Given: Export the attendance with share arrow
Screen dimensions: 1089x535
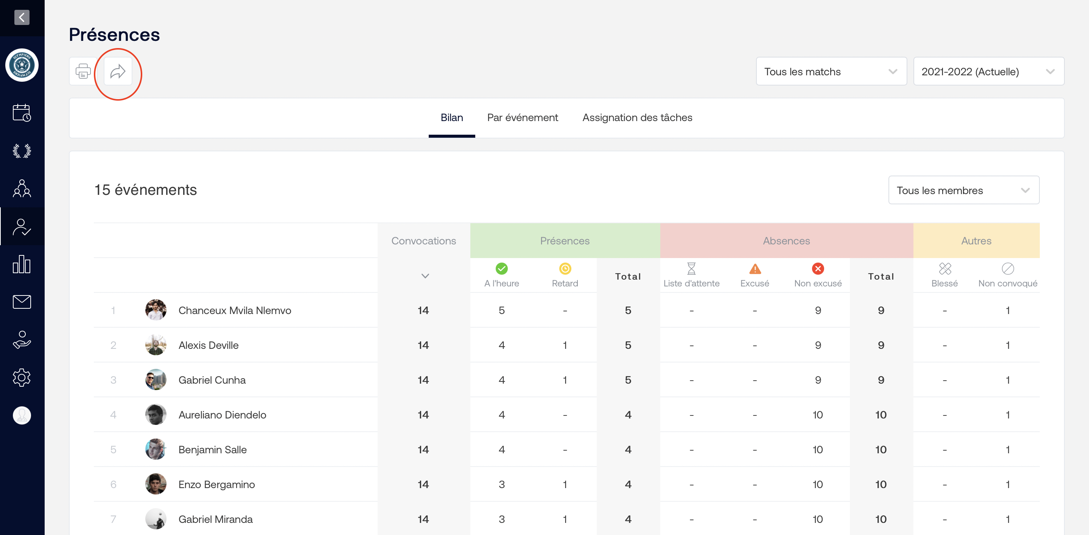Looking at the screenshot, I should click(x=118, y=72).
